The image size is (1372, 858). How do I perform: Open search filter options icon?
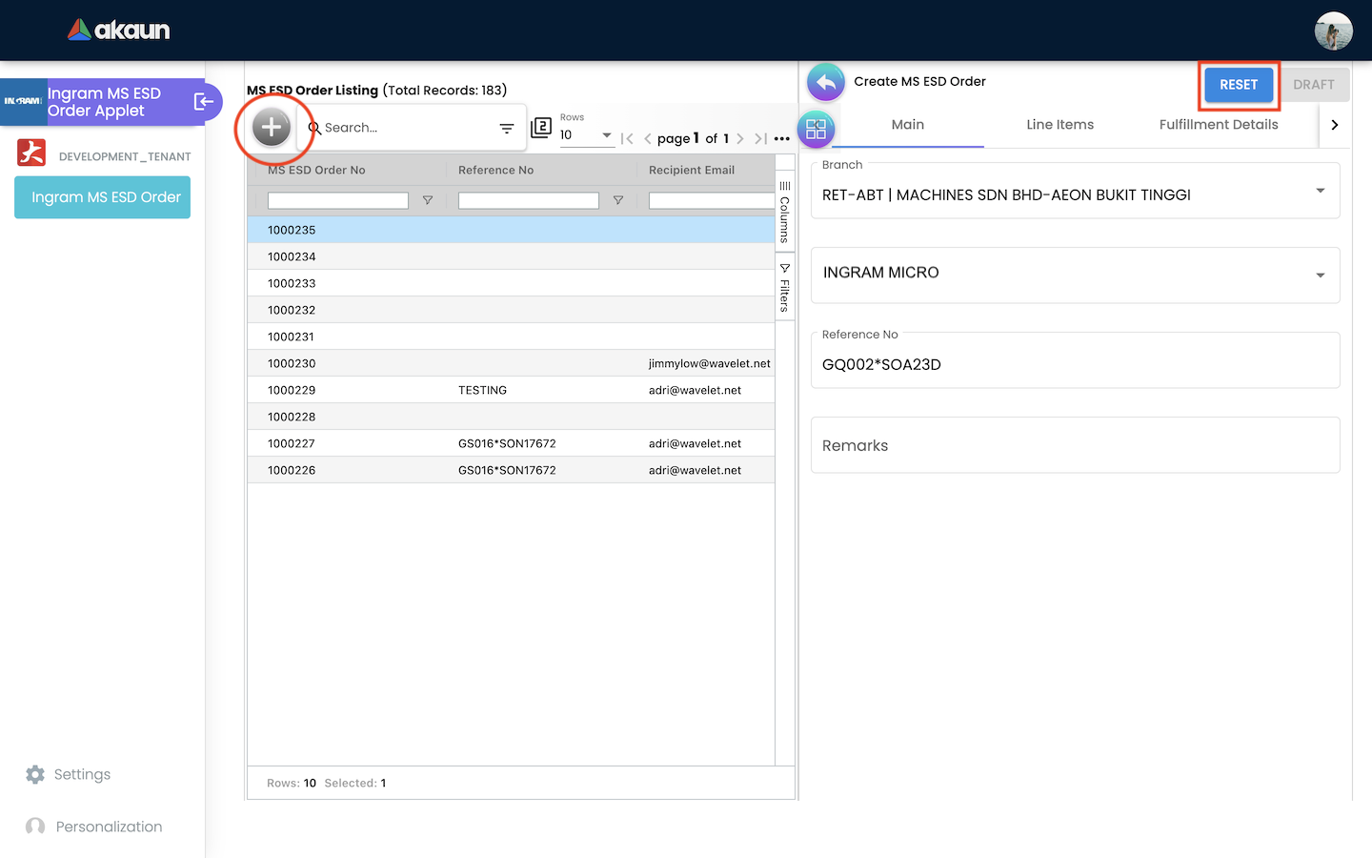point(507,128)
